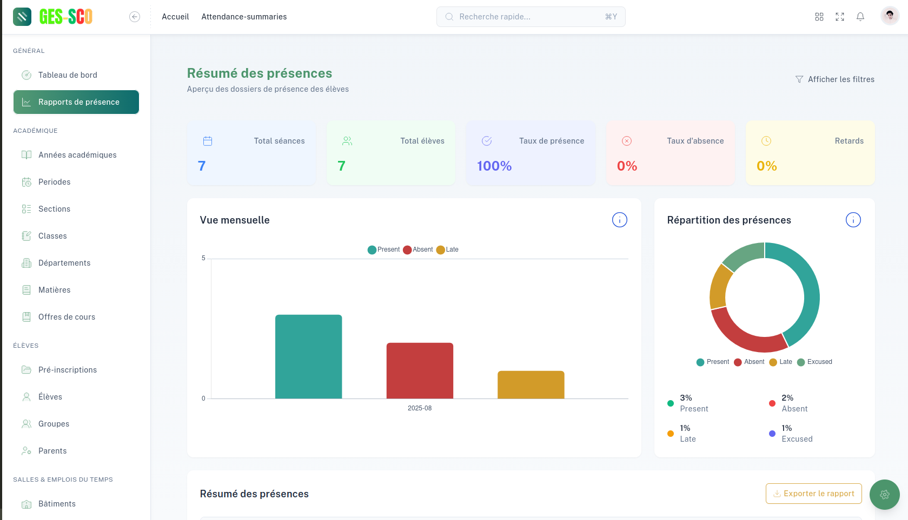Click the Recherche rapide search field
The image size is (908, 520).
pyautogui.click(x=531, y=17)
